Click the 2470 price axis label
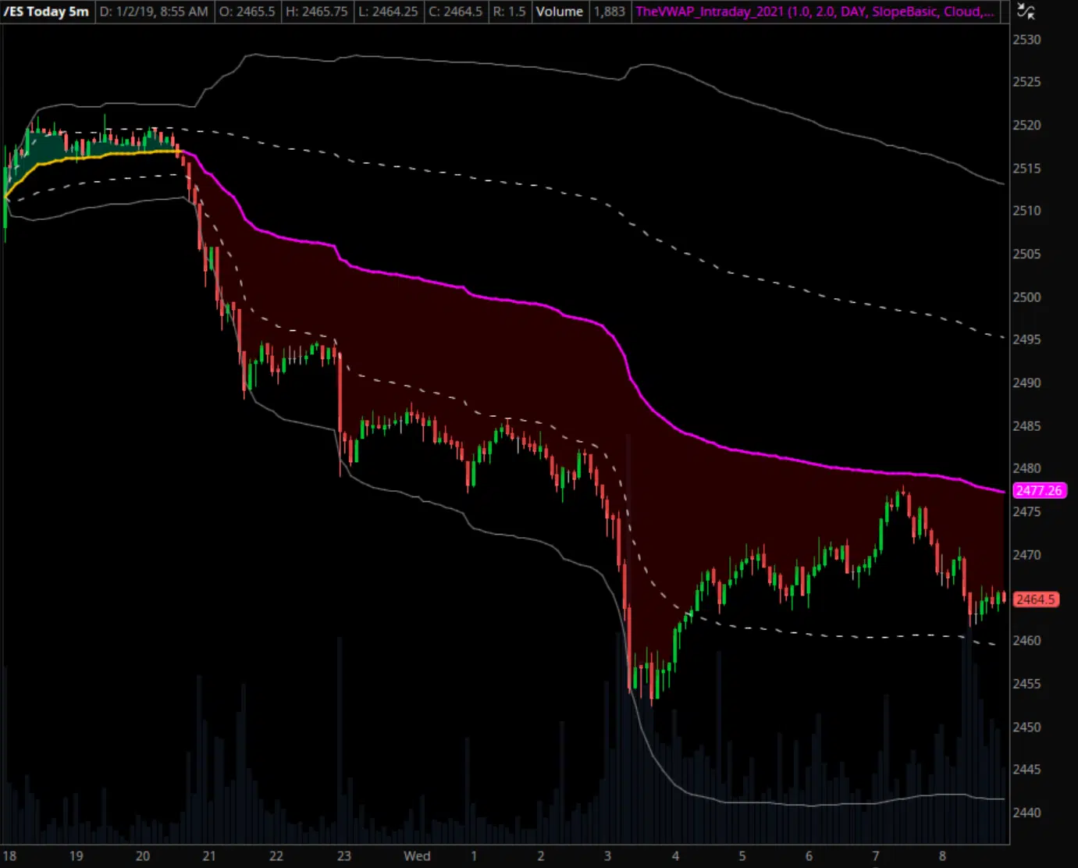 tap(1026, 555)
